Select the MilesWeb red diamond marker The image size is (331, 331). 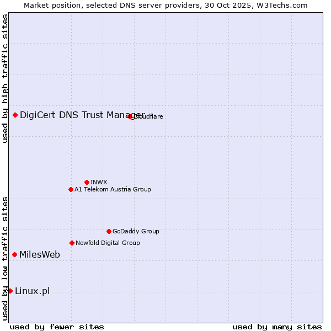(x=15, y=254)
